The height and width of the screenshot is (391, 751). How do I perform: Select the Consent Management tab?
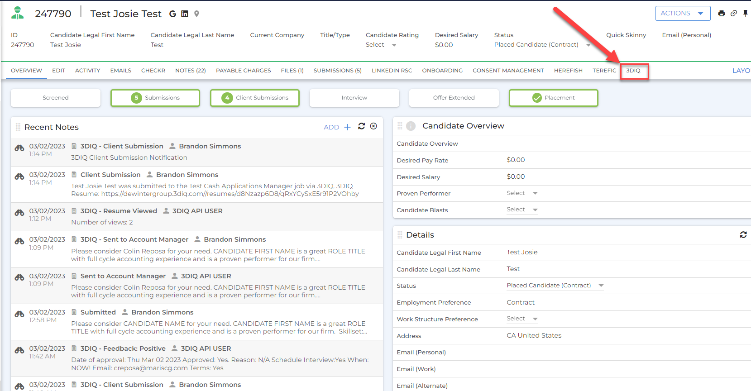(x=508, y=71)
